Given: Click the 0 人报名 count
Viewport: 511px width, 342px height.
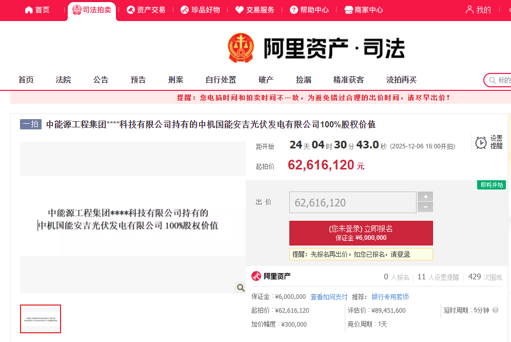Looking at the screenshot, I should [396, 277].
